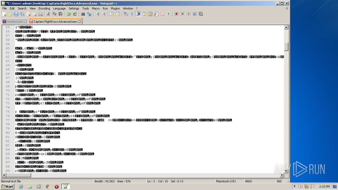Open the Plugins menu
This screenshot has height=190, width=338.
(x=115, y=8)
